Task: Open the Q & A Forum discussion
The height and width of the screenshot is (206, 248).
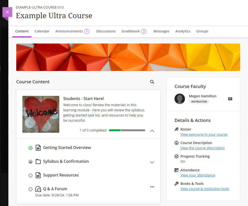Action: click(55, 189)
